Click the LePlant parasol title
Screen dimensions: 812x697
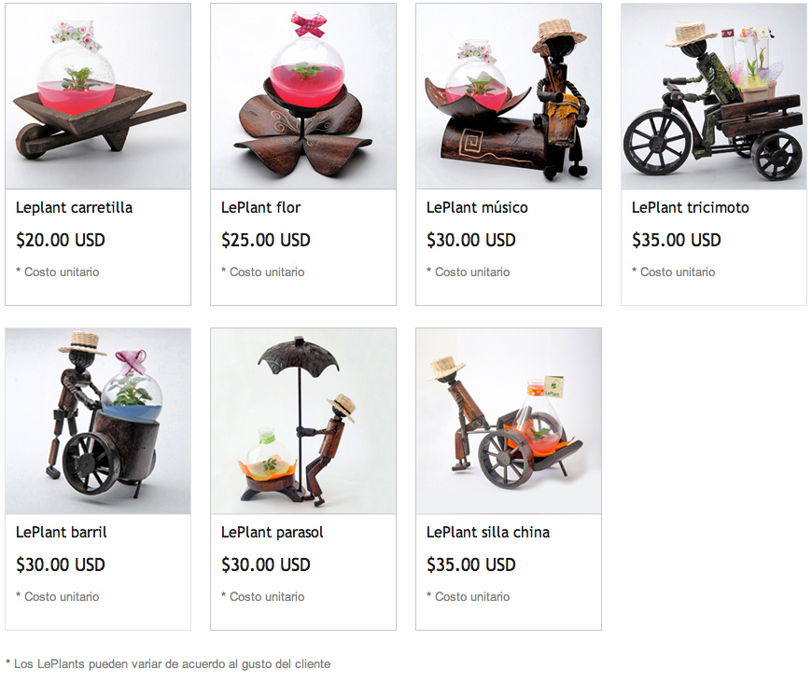pyautogui.click(x=272, y=533)
